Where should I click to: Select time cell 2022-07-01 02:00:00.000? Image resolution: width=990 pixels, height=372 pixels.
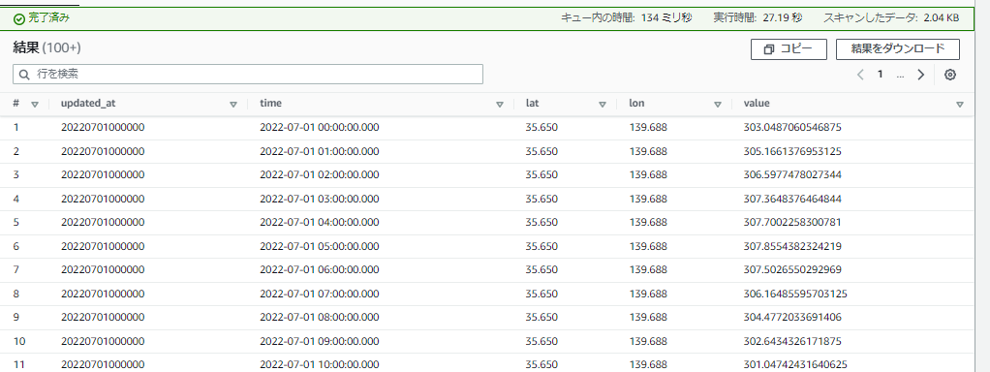pos(320,175)
